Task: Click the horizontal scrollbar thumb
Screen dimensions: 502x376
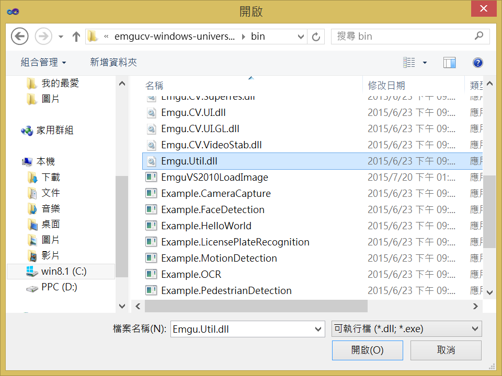Action: tap(256, 307)
